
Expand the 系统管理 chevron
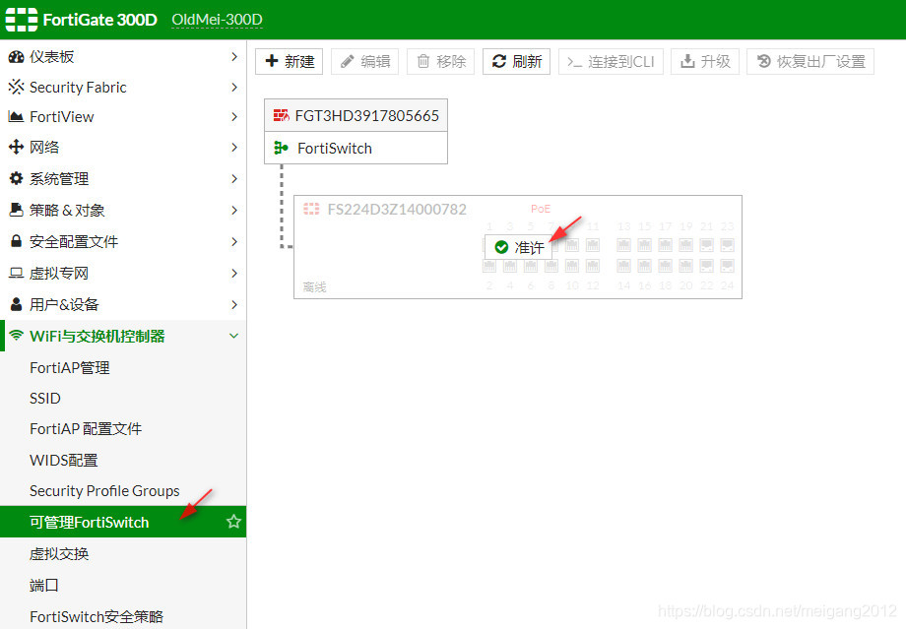[x=234, y=178]
